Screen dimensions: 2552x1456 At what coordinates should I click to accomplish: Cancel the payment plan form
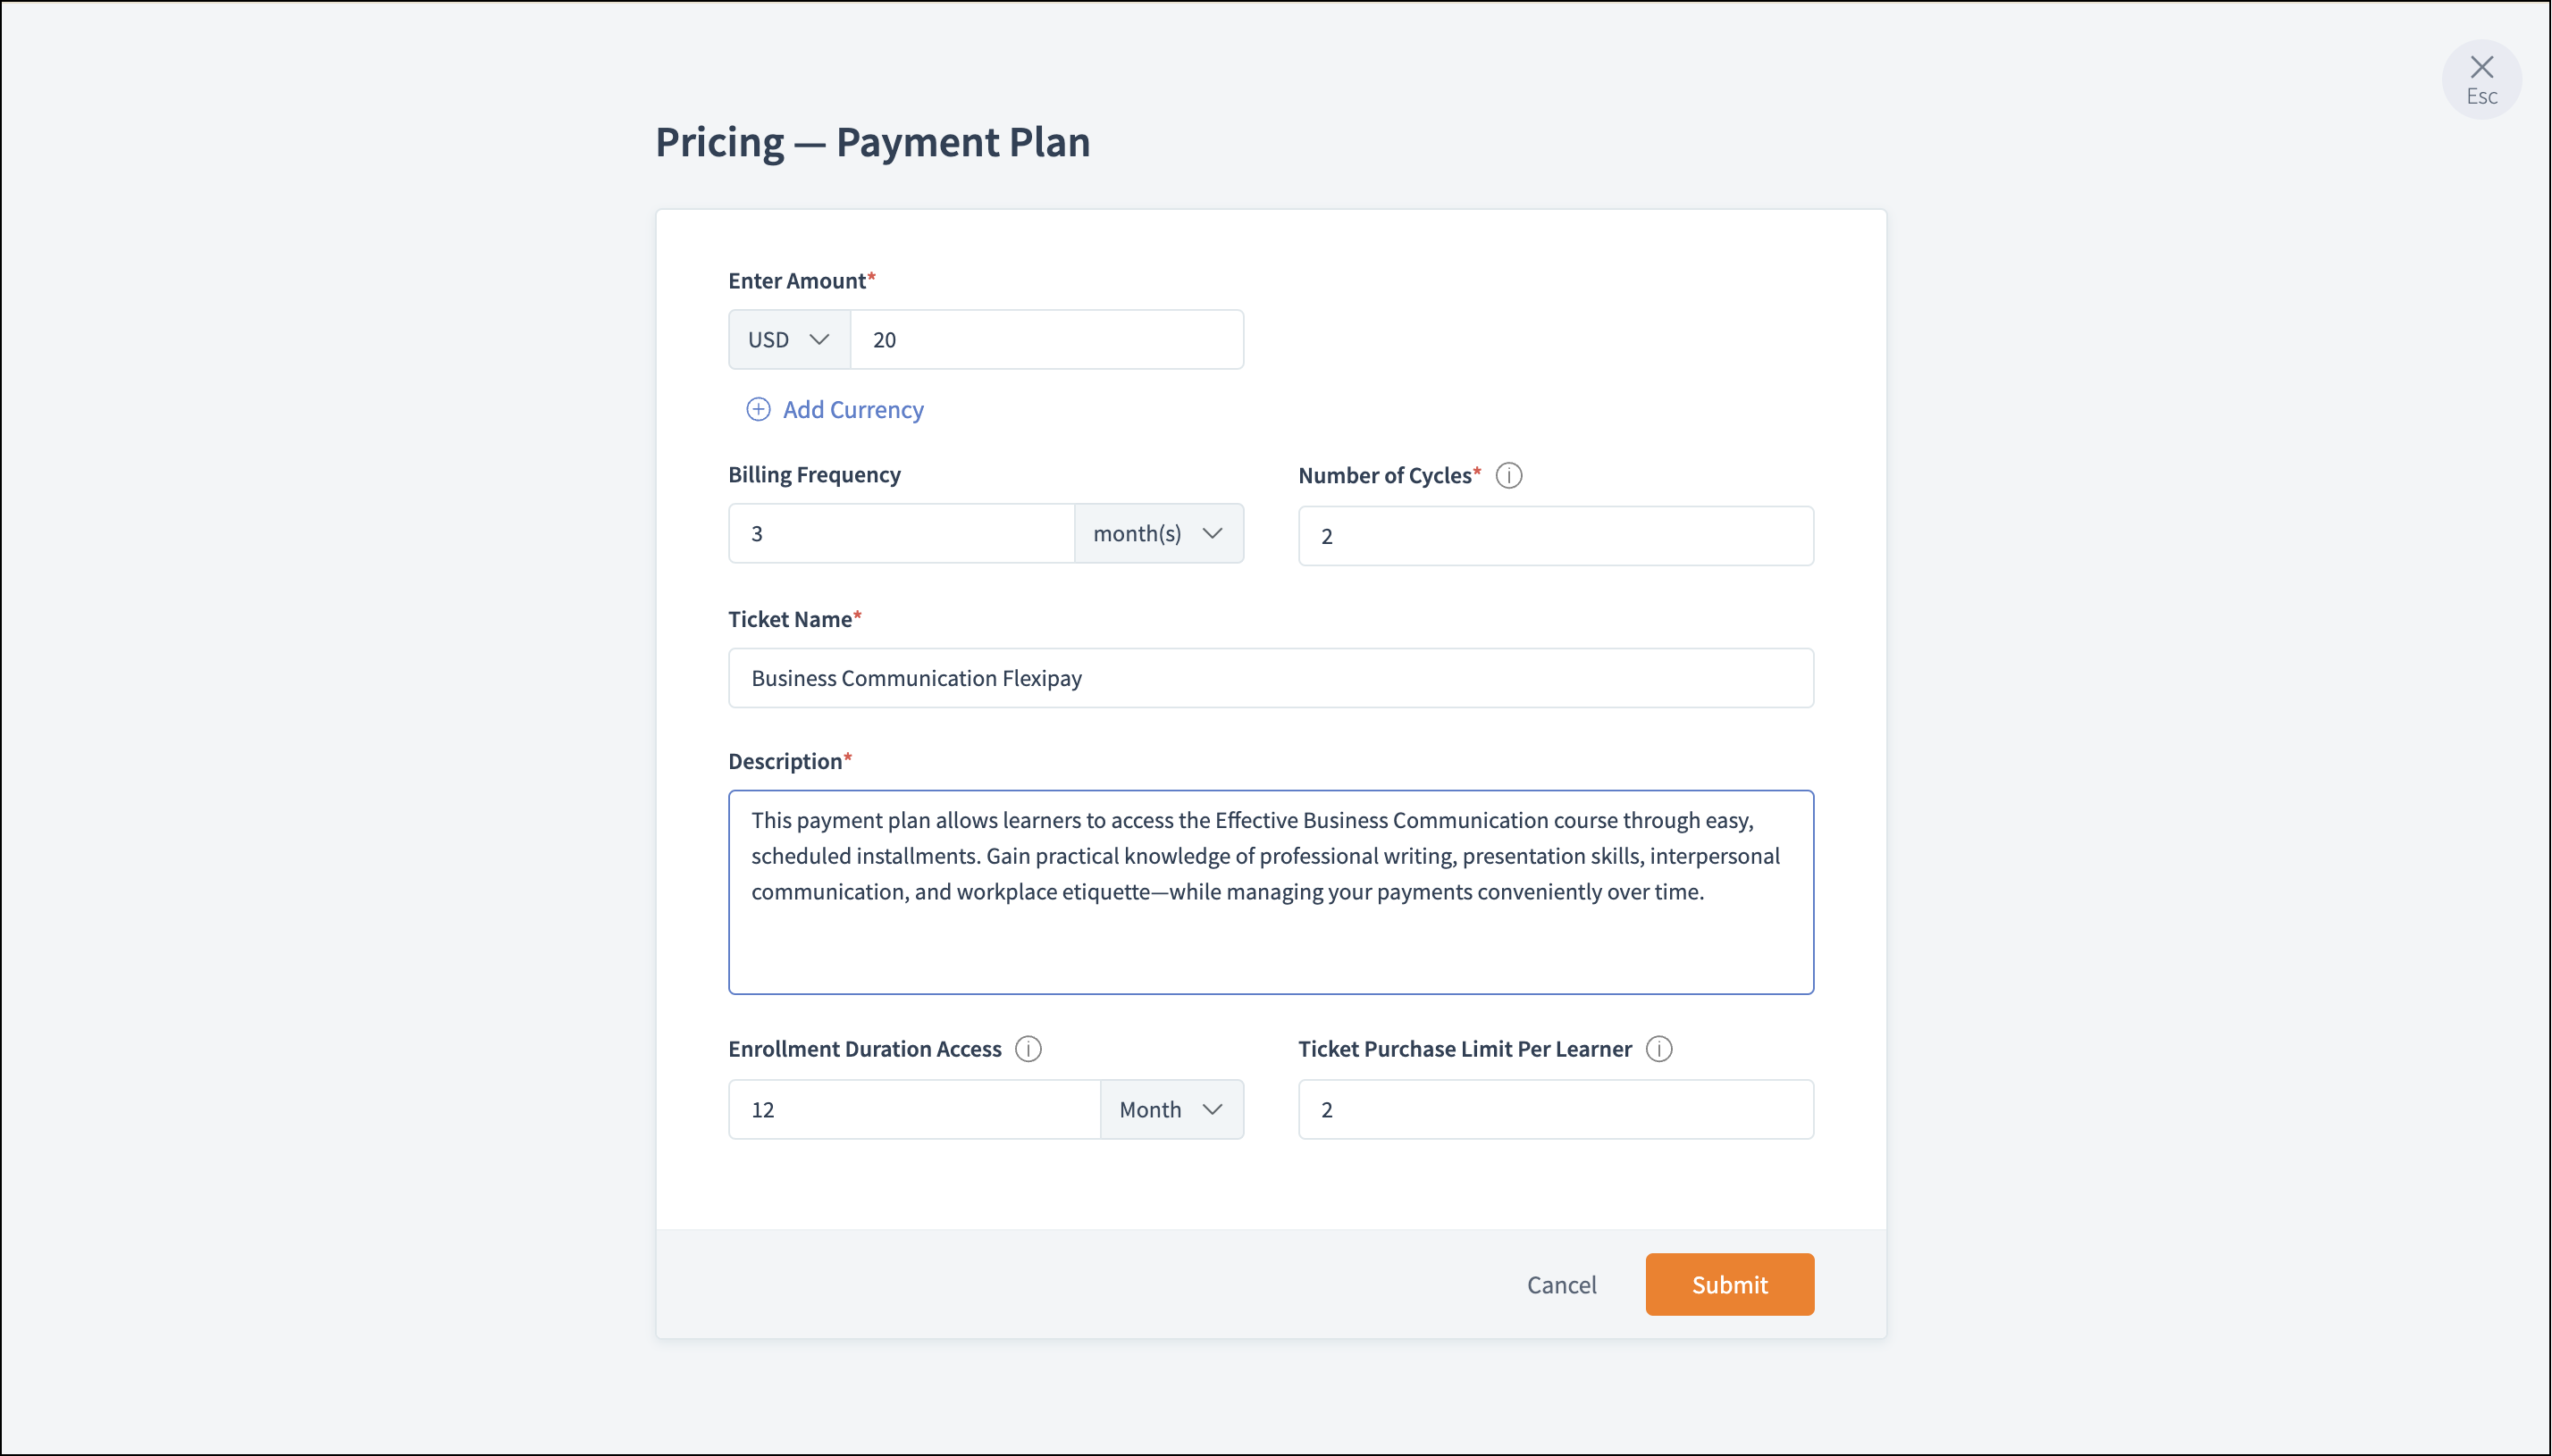coord(1561,1285)
